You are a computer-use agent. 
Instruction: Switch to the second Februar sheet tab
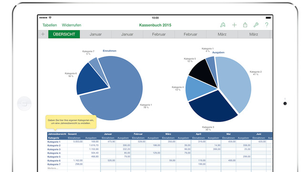(191, 34)
